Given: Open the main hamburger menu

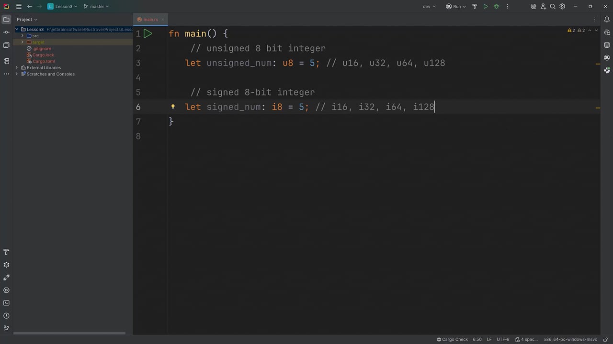Looking at the screenshot, I should (19, 7).
